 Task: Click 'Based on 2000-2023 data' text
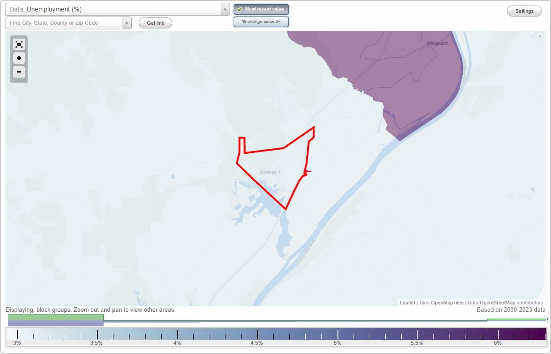point(510,310)
